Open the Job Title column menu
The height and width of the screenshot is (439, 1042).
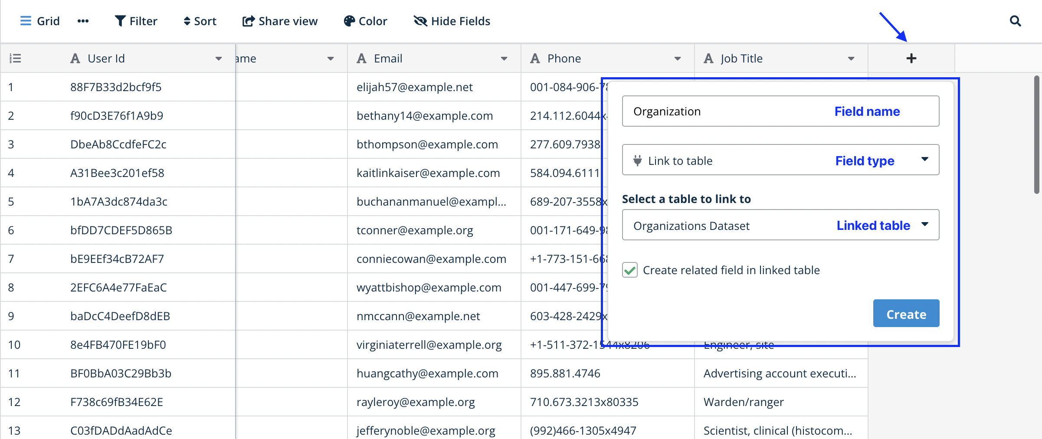(x=851, y=58)
